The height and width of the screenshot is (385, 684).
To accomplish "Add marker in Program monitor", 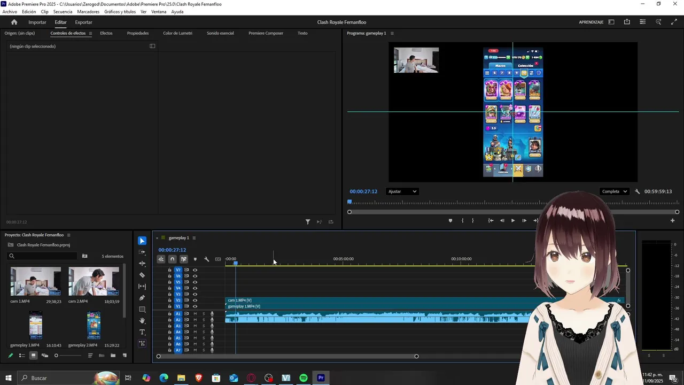I will 450,220.
